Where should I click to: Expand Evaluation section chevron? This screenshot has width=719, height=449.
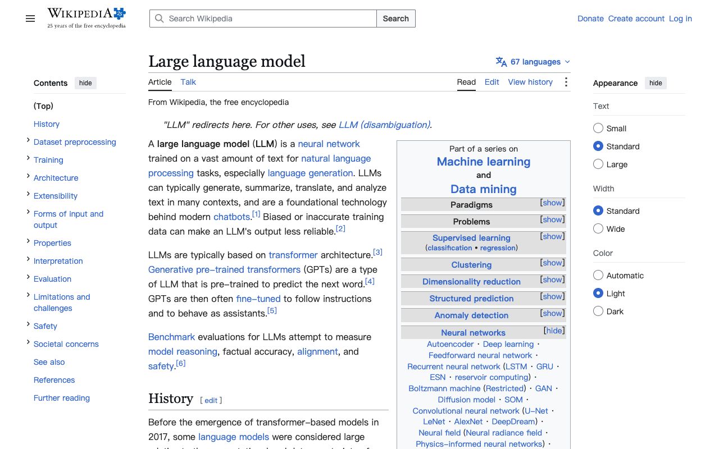click(x=28, y=278)
